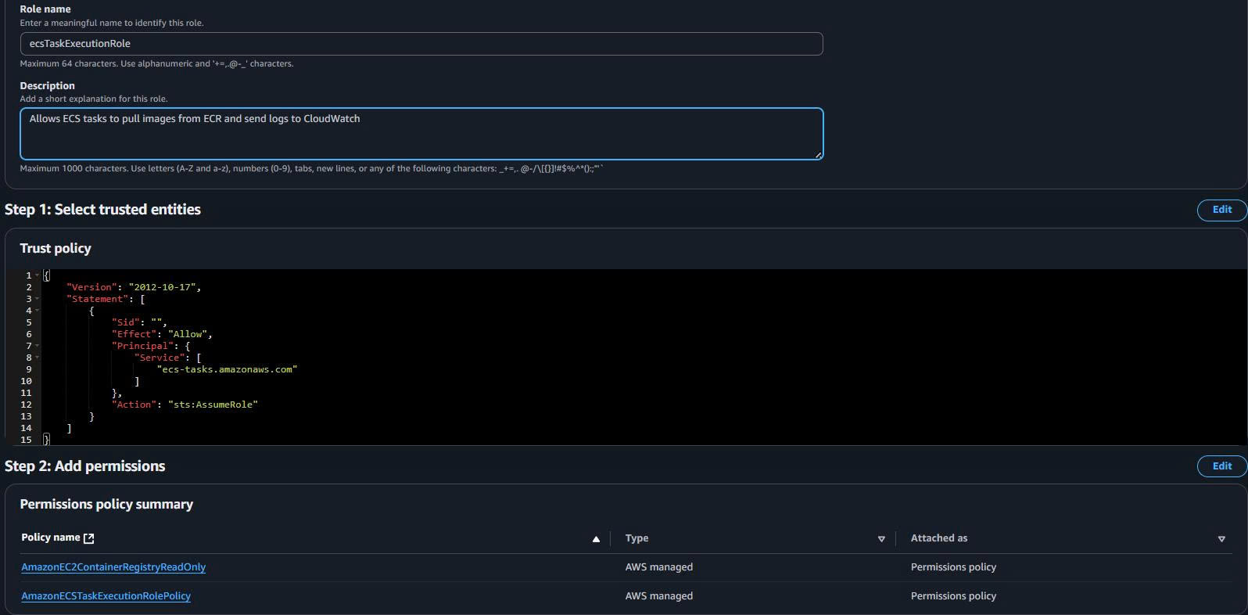Collapse the Service array at line 8
The height and width of the screenshot is (615, 1248).
click(x=37, y=358)
